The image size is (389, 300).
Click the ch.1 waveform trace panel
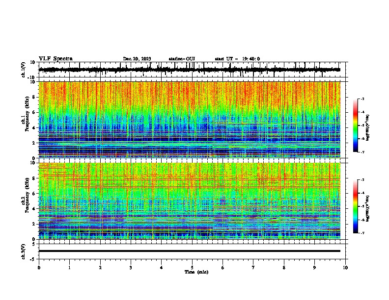(192, 70)
